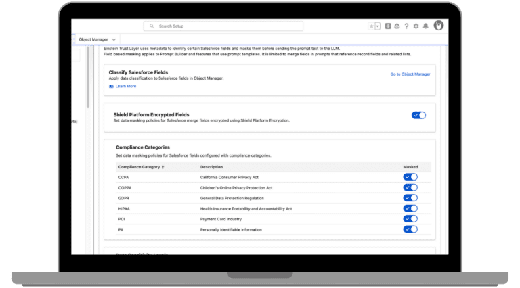Open the notifications bell

pyautogui.click(x=425, y=26)
